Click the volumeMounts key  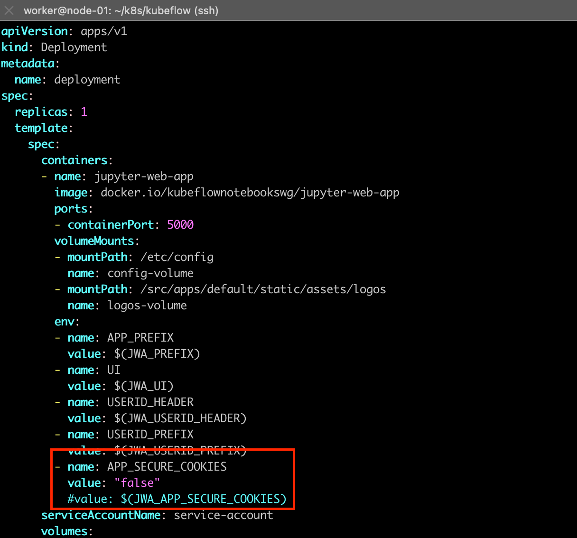click(93, 241)
